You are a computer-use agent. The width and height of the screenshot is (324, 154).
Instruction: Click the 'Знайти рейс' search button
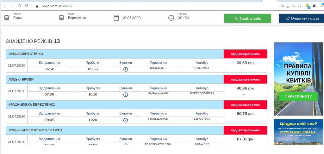point(247,18)
